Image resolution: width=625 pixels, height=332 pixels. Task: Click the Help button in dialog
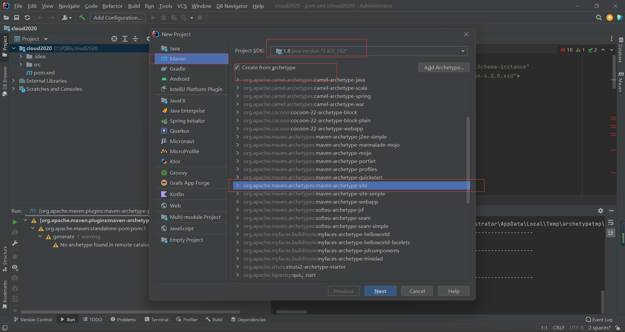453,291
